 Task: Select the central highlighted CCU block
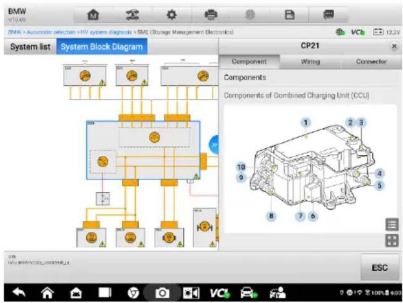click(x=143, y=150)
